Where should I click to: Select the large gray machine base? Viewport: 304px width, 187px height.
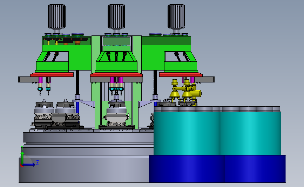[84, 170]
